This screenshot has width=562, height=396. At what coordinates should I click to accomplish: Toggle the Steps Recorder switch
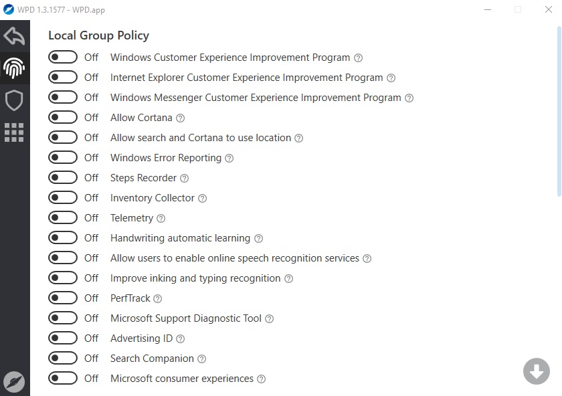(x=63, y=177)
